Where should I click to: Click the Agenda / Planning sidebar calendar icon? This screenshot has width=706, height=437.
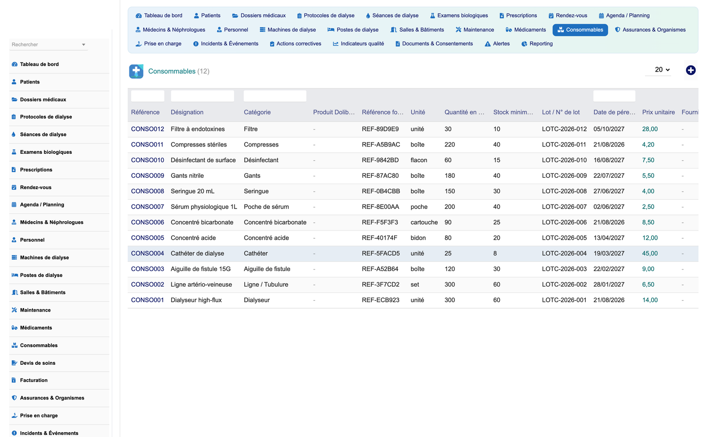pos(14,205)
